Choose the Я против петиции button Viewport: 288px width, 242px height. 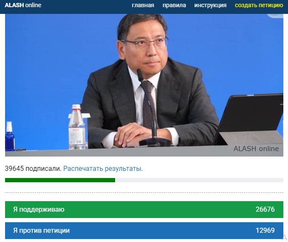click(x=144, y=231)
